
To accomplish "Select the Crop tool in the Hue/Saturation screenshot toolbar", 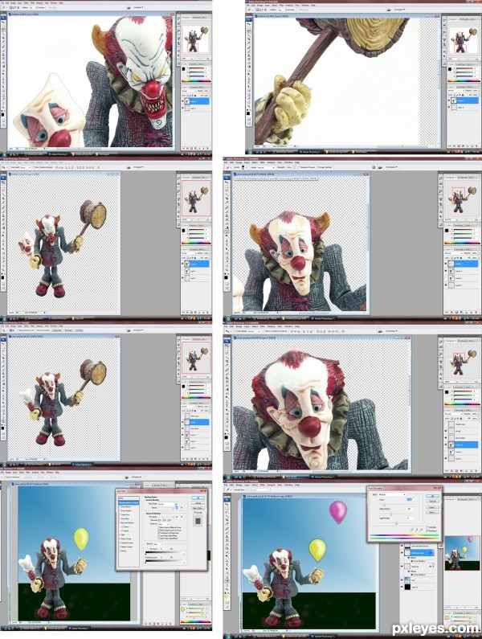I will tap(227, 520).
